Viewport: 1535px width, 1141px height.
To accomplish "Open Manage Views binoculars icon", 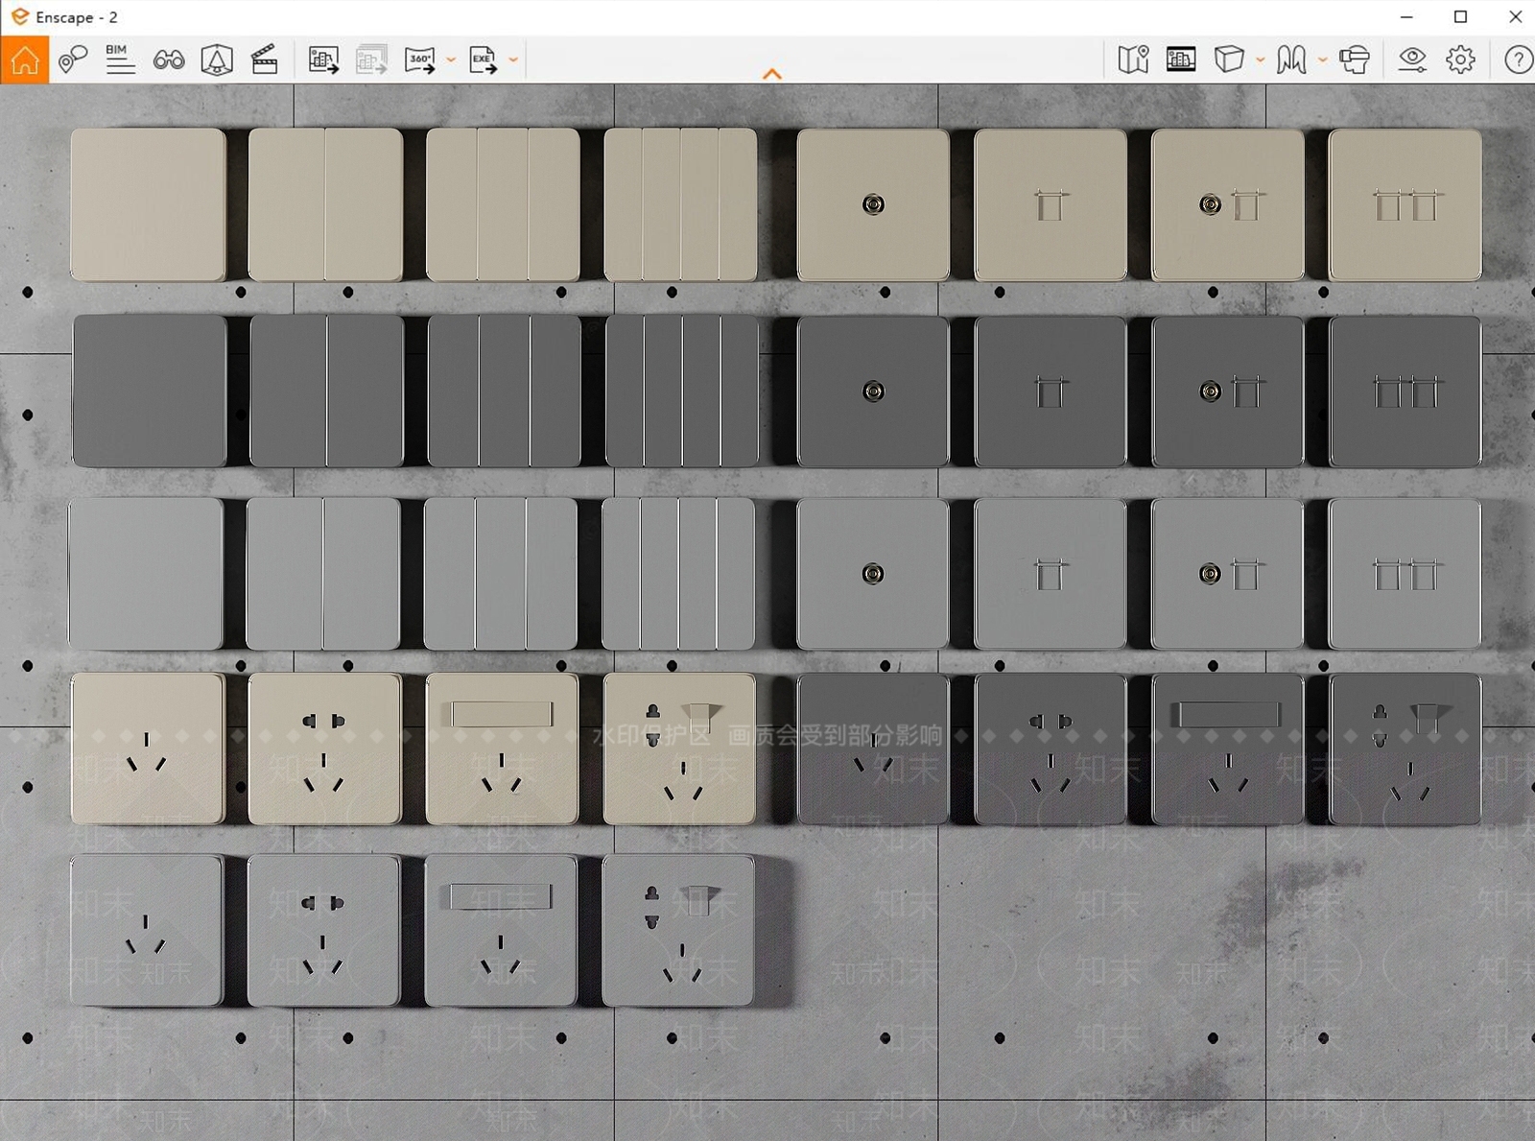I will pos(169,60).
